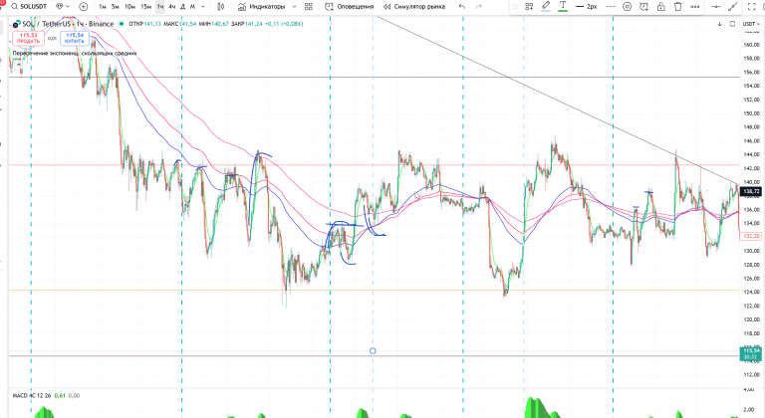Click the MACD 4C 12 26 legend
Image resolution: width=765 pixels, height=418 pixels.
tap(32, 395)
